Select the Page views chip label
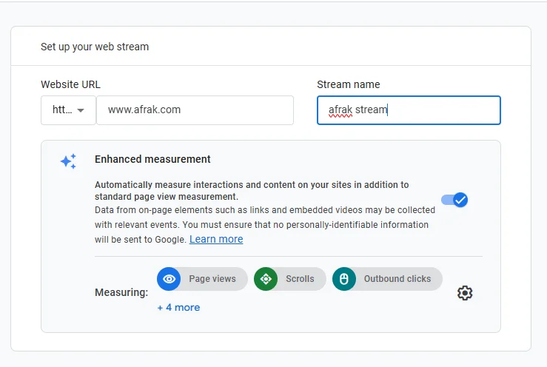547x367 pixels. (x=212, y=279)
